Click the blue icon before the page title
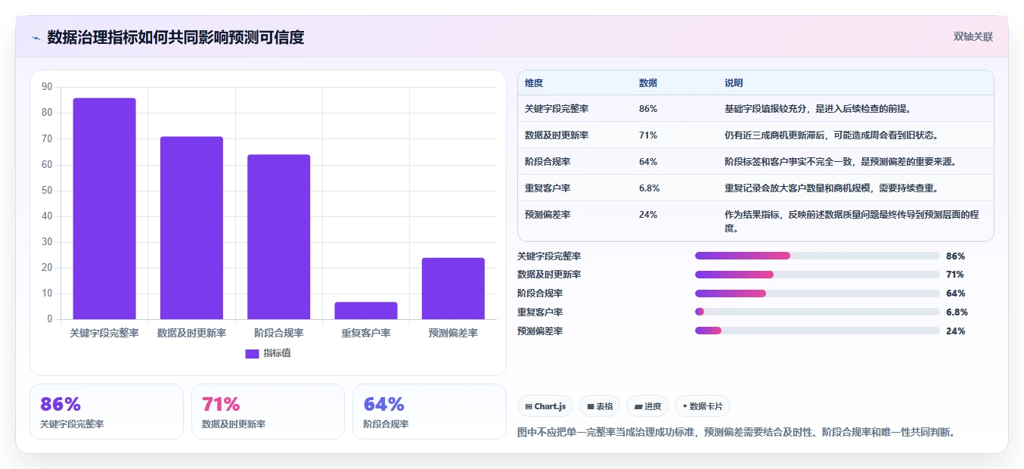Image resolution: width=1024 pixels, height=469 pixels. coord(36,37)
